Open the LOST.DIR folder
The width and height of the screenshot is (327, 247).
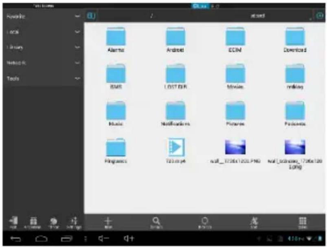[176, 76]
